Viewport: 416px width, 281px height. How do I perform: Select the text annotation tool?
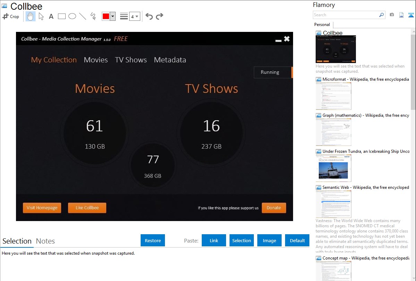(51, 16)
